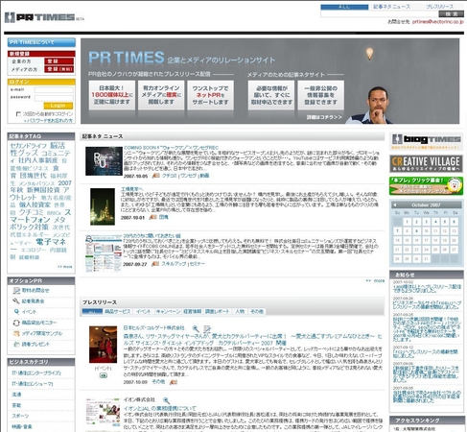Go to previous month in October 2007 calendar
Image resolution: width=467 pixels, height=432 pixels.
[394, 204]
